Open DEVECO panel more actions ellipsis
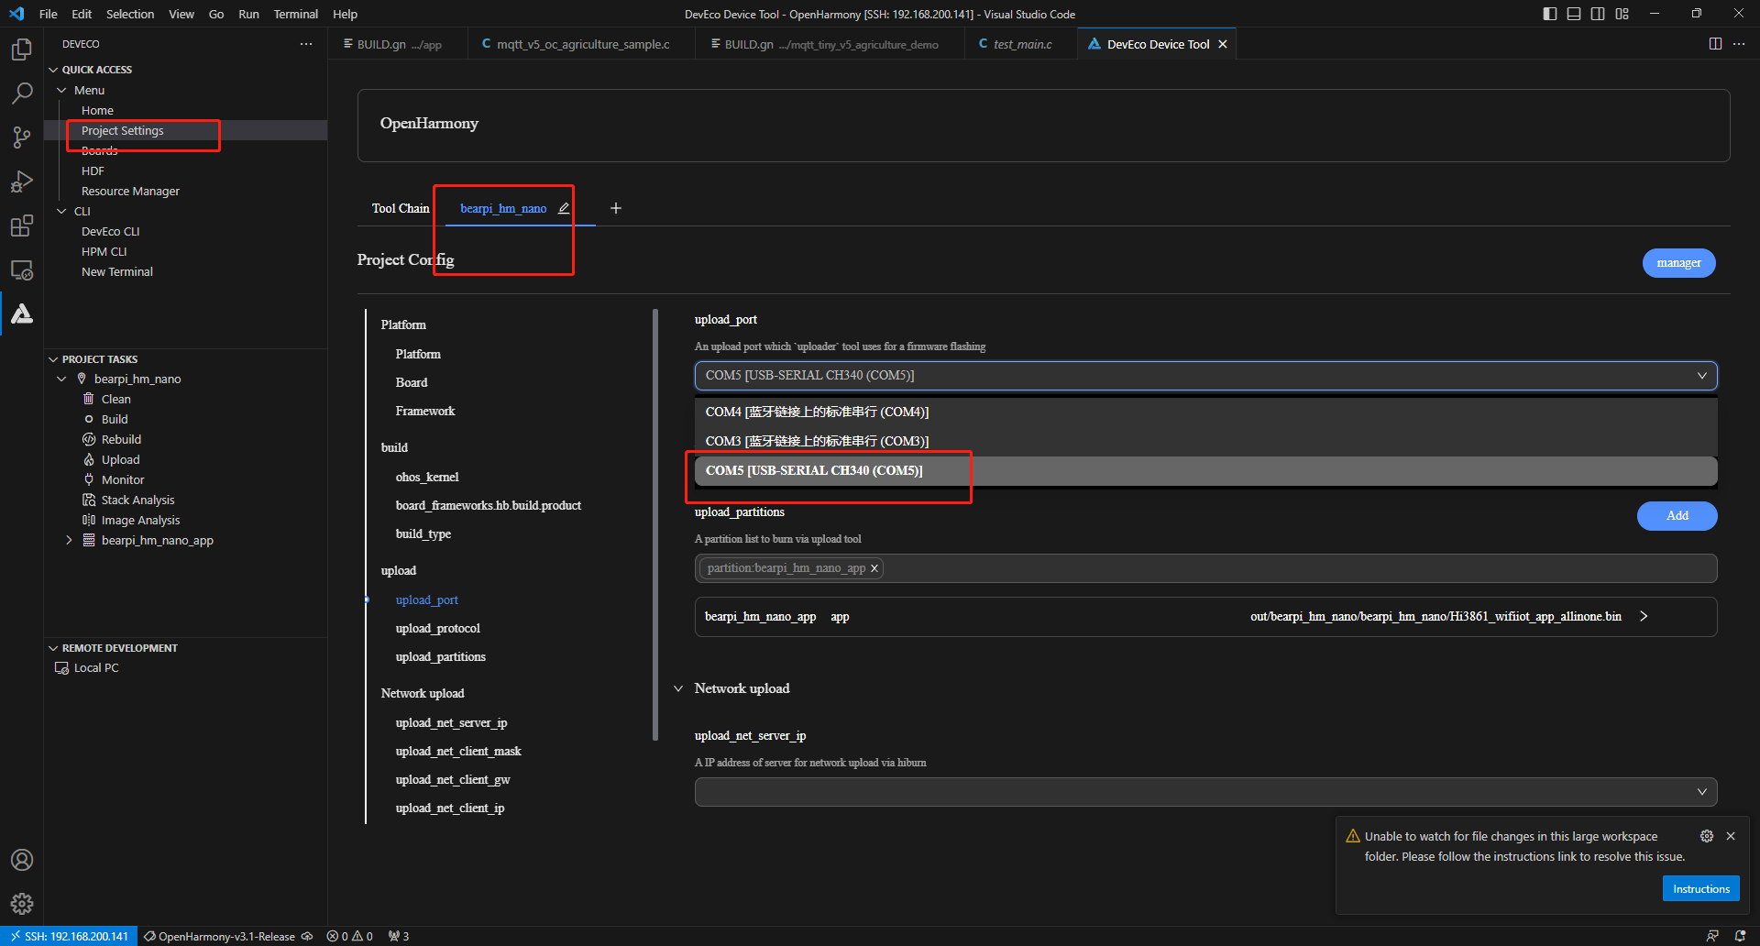 306,44
